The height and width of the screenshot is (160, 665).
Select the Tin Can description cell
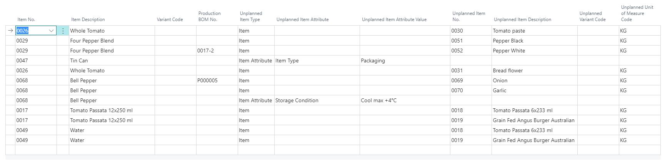112,60
